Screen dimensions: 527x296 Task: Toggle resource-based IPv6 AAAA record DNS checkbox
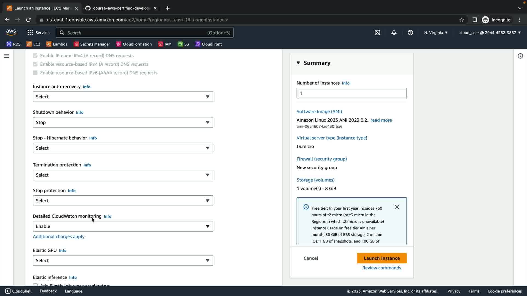coord(35,73)
